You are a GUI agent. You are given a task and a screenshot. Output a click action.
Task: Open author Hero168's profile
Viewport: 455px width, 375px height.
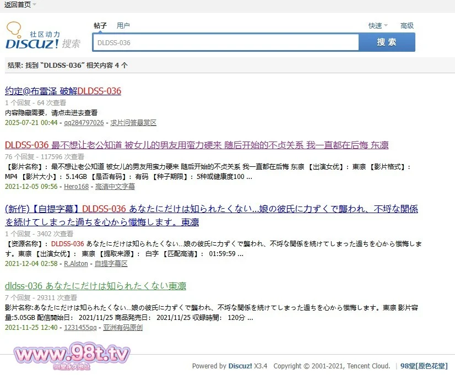[x=76, y=187]
